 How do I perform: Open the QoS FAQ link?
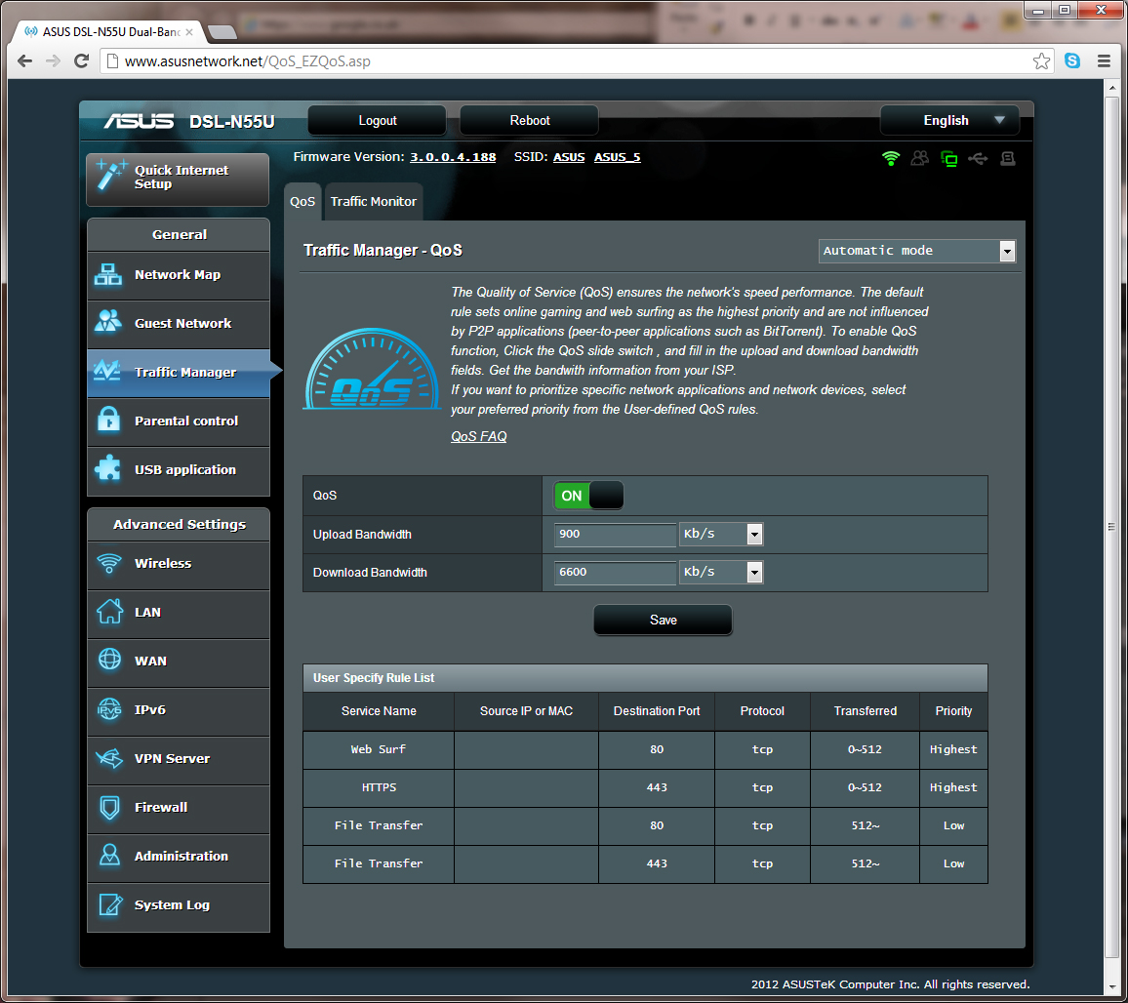click(x=478, y=436)
